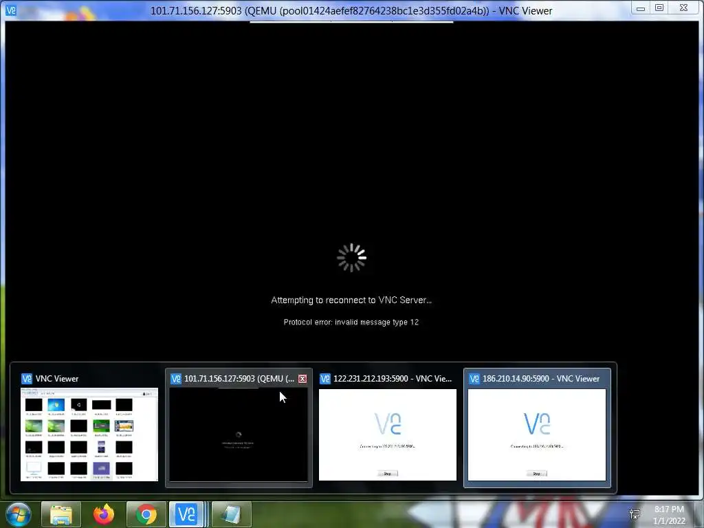The image size is (704, 528).
Task: Open the notepad-style app in taskbar
Action: 231,514
